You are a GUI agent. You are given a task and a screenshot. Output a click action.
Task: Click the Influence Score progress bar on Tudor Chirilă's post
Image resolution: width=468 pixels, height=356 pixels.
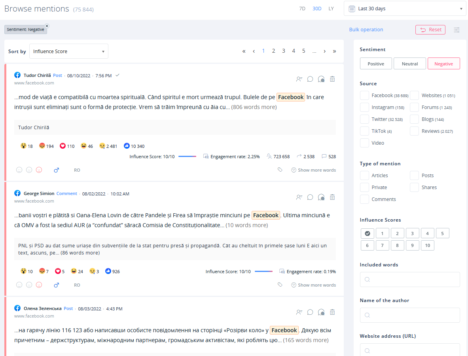(187, 156)
